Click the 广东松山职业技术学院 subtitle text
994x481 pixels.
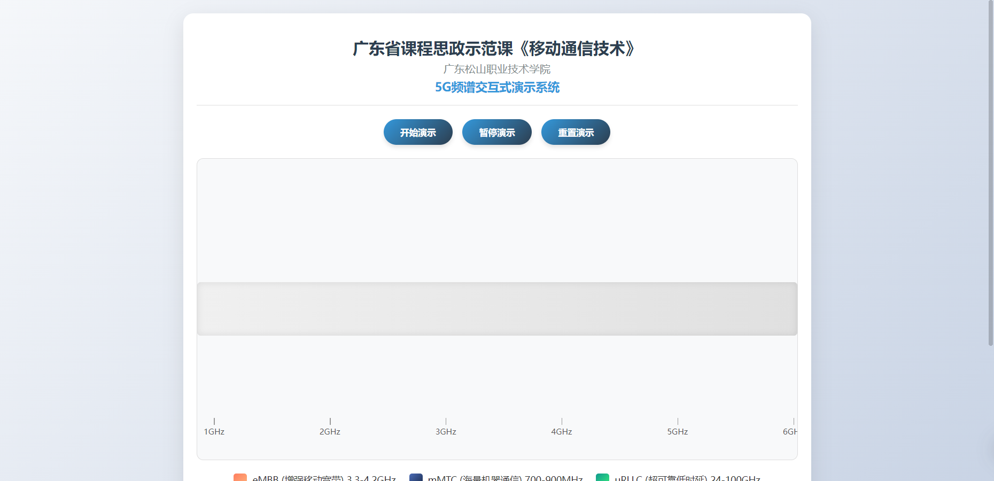click(497, 69)
